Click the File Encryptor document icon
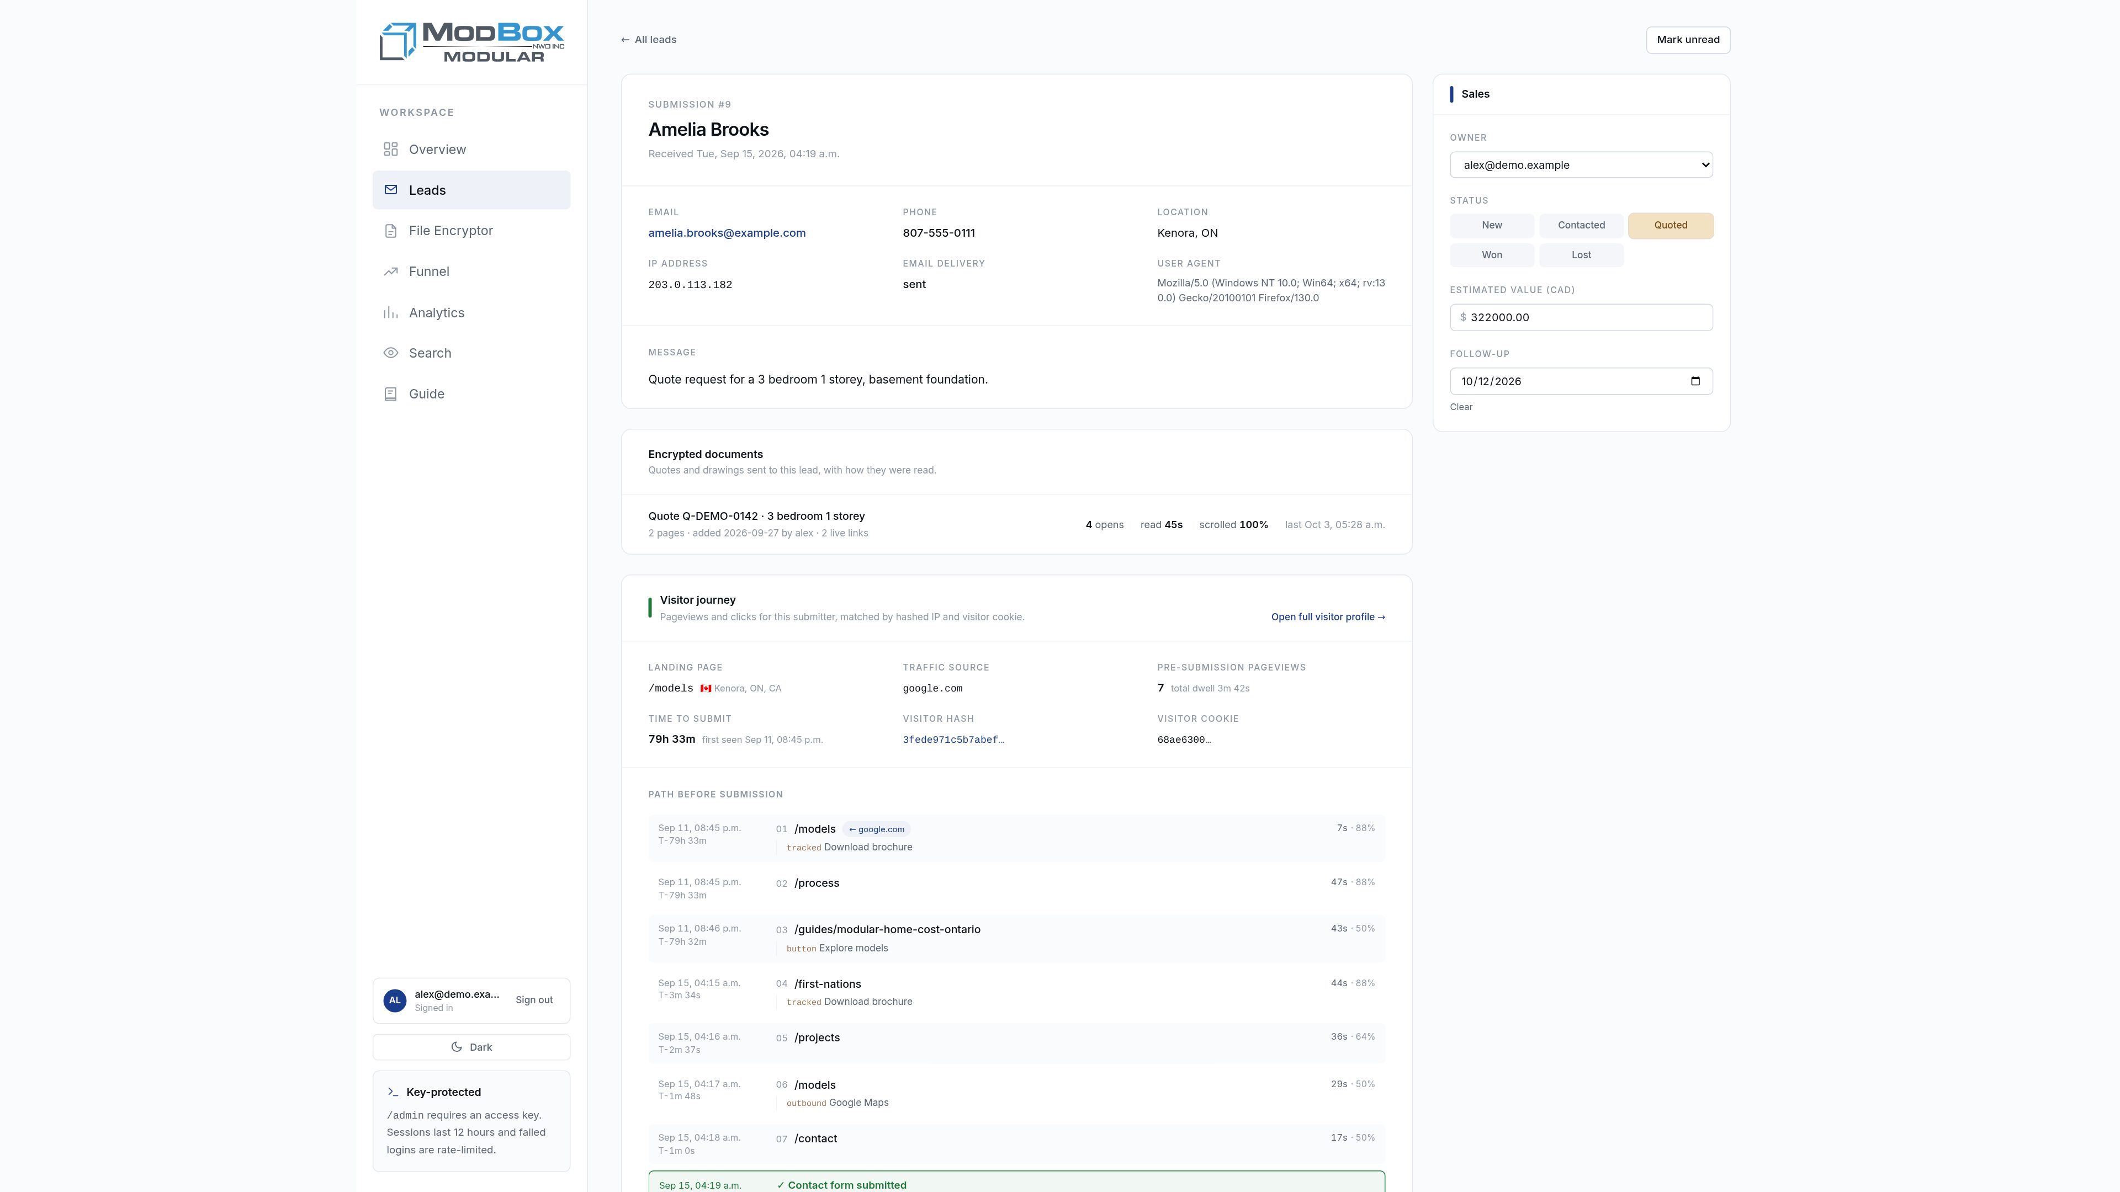 [x=391, y=231]
